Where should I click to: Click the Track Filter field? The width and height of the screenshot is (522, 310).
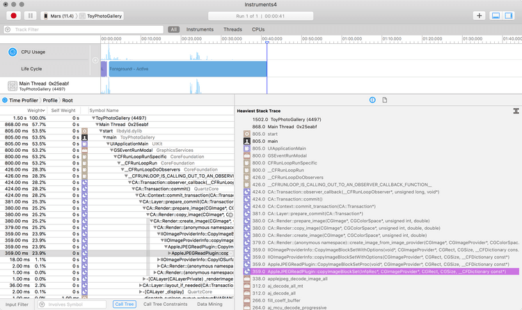tap(84, 29)
